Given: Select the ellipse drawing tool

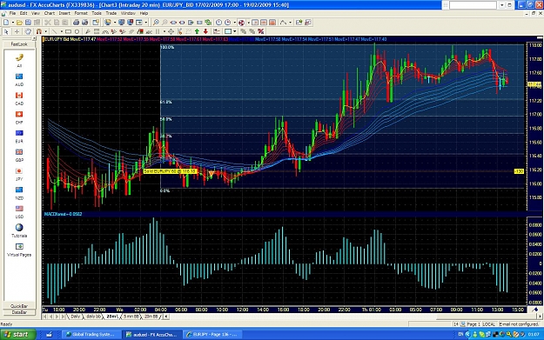Looking at the screenshot, I should coord(77,31).
